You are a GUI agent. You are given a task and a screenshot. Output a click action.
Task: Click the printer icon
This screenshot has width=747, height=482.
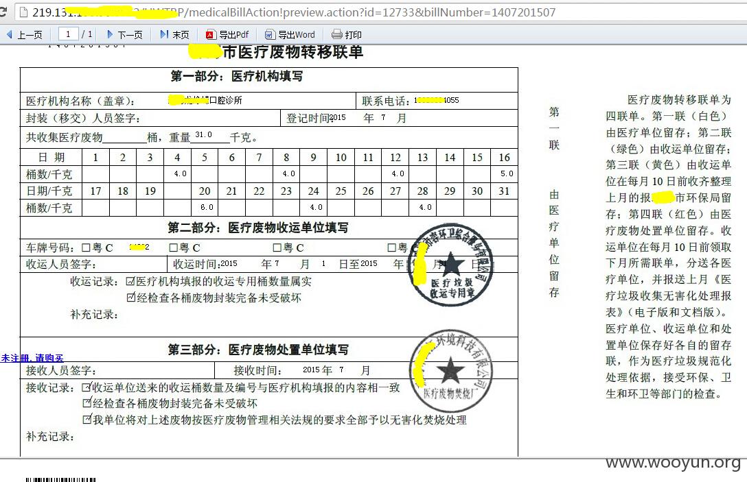pyautogui.click(x=337, y=34)
